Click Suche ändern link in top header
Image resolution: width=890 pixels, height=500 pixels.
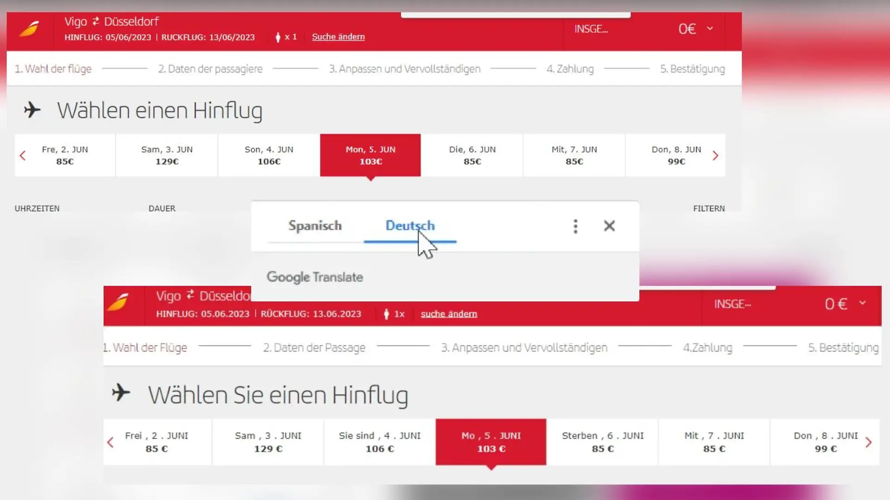(338, 37)
